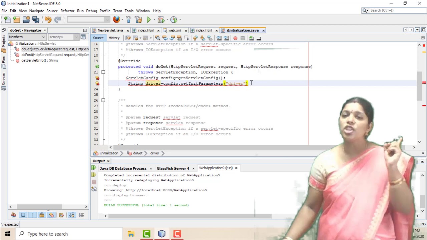Open the GlassFish Server 4 output tab

coord(173,168)
